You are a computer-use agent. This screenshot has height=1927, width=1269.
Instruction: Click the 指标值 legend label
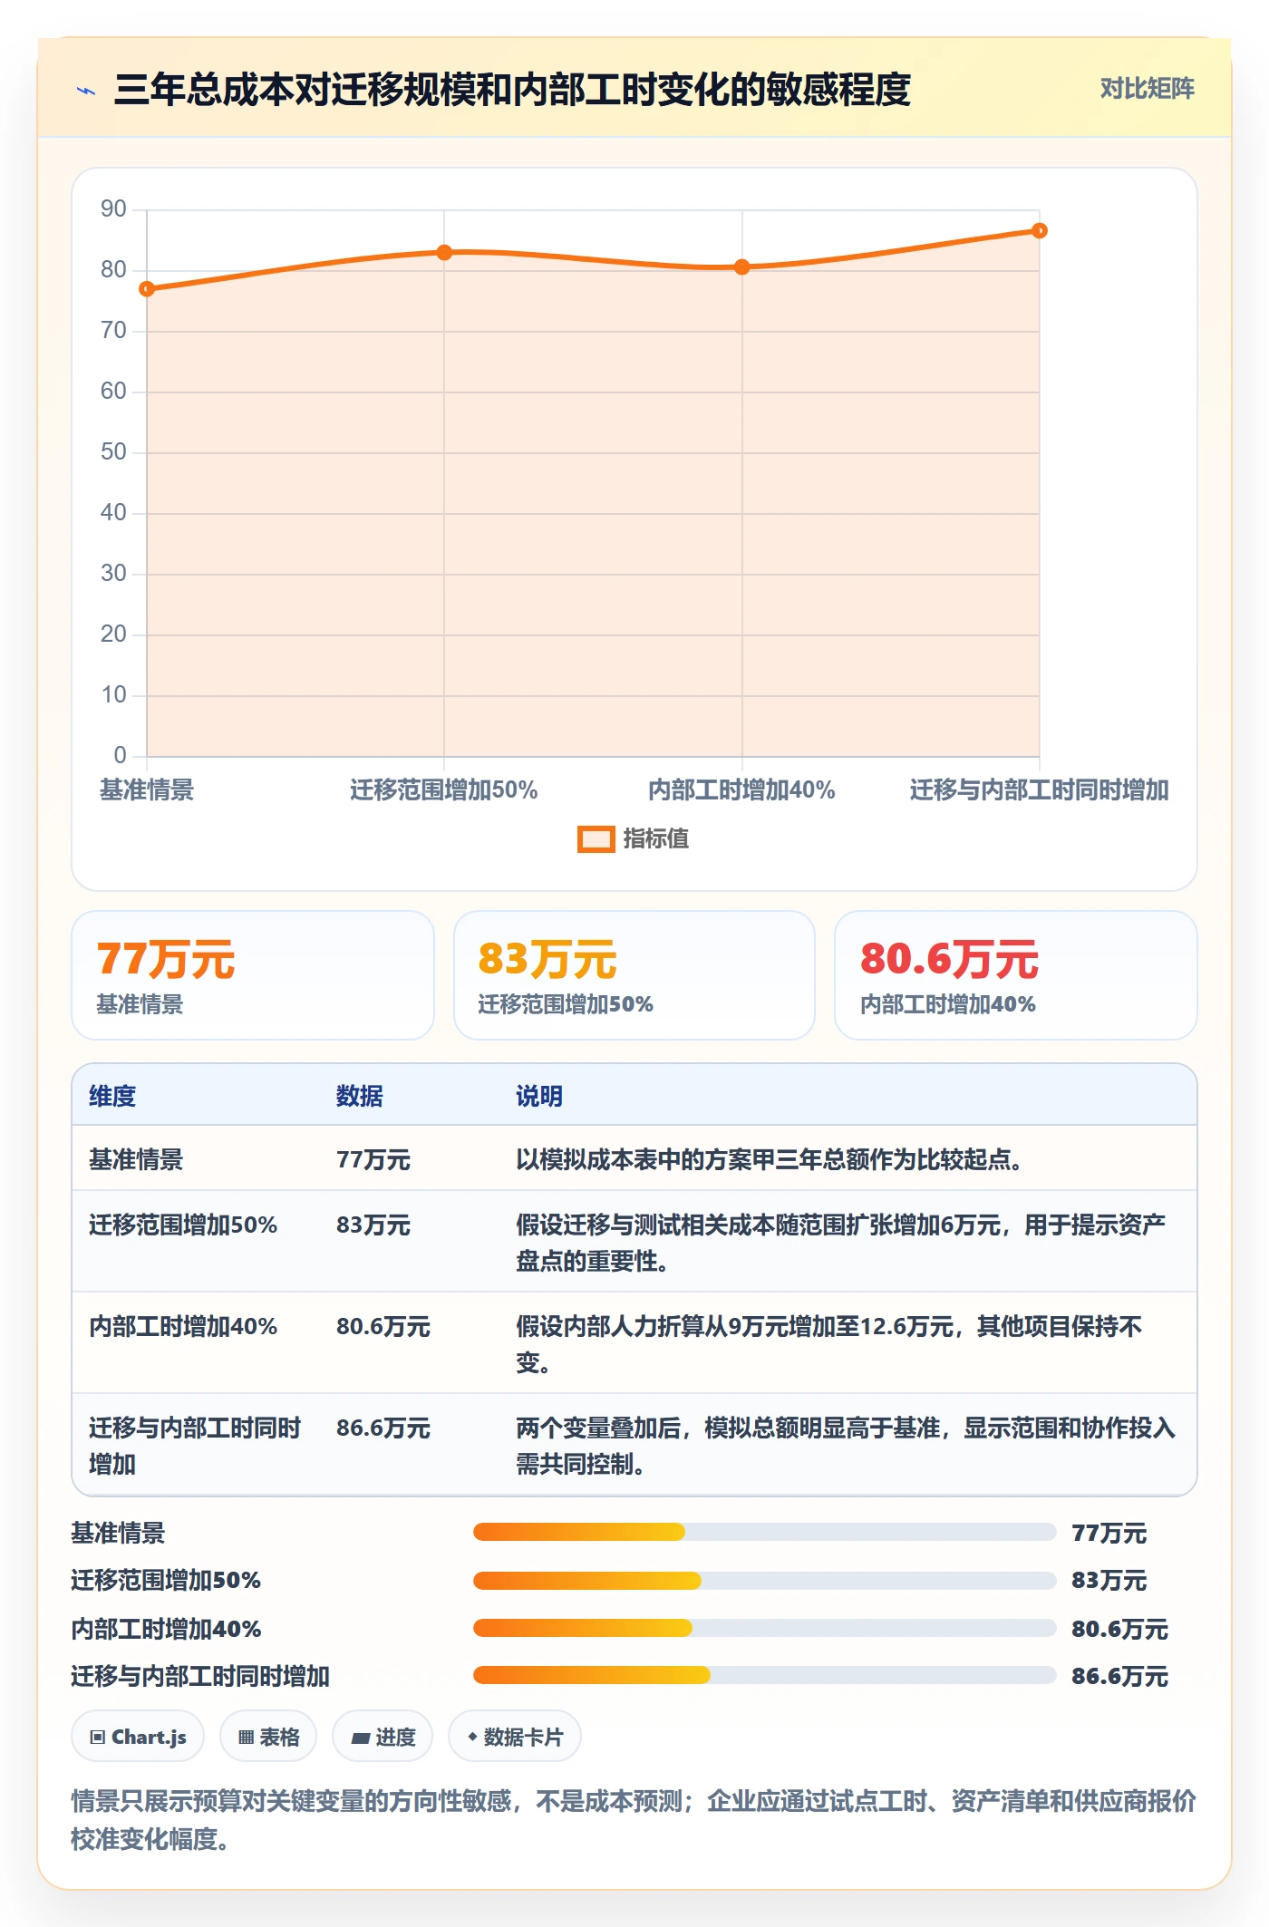point(655,839)
